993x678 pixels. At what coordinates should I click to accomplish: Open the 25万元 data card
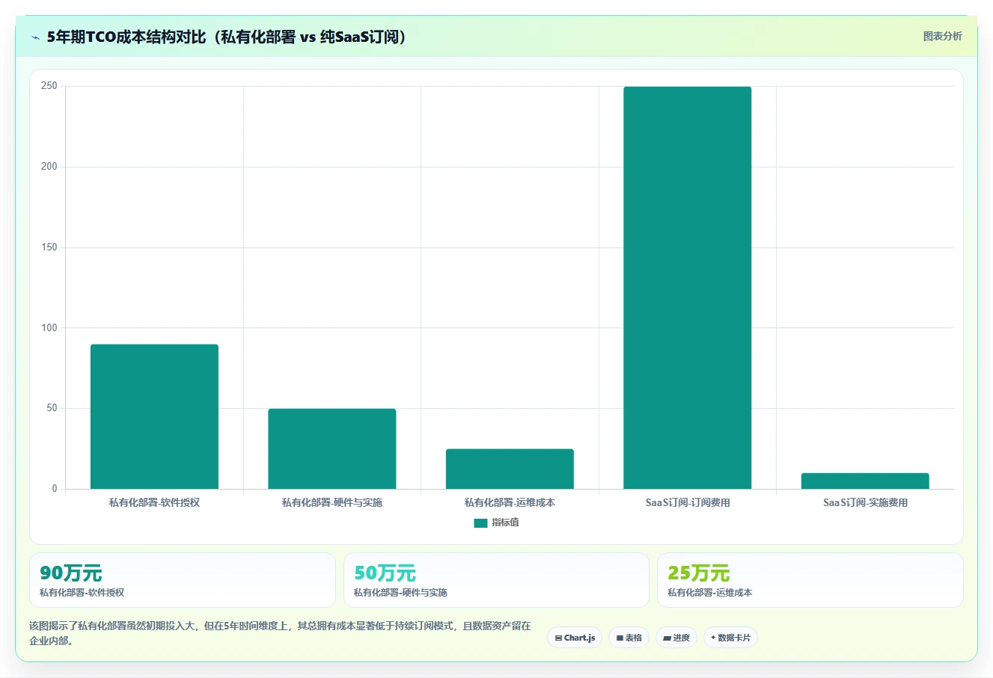[x=810, y=580]
